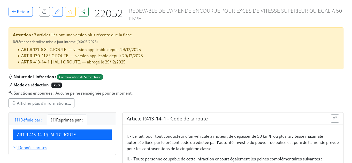Collapse Données brutes using its chevron arrow

coord(15,148)
